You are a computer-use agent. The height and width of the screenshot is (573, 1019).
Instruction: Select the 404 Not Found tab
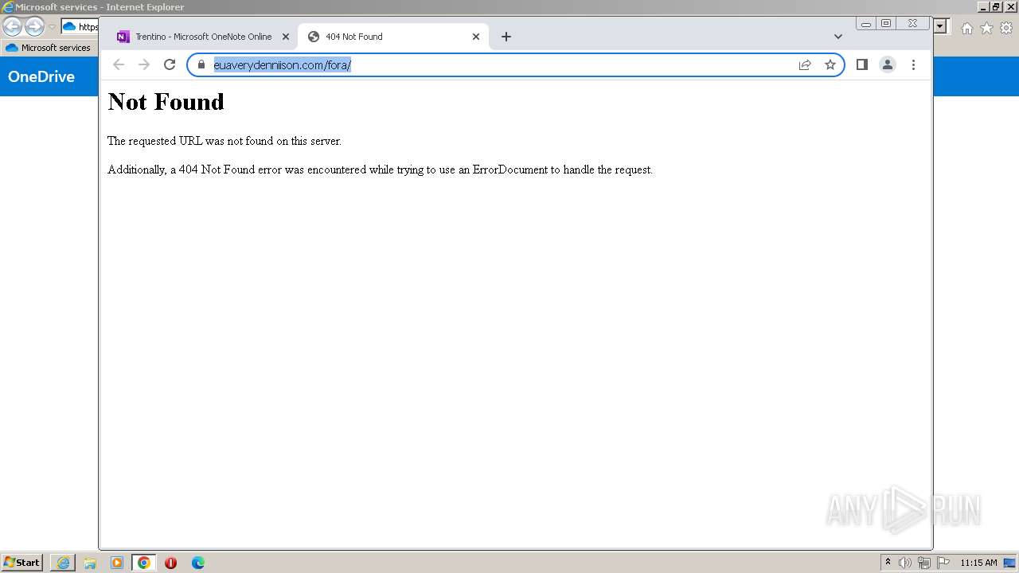[392, 37]
